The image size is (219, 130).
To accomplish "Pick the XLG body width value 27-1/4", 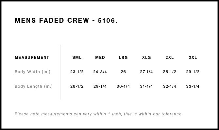I will coord(146,72).
